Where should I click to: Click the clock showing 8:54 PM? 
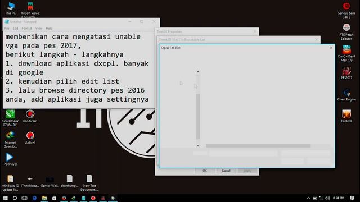coord(339,198)
